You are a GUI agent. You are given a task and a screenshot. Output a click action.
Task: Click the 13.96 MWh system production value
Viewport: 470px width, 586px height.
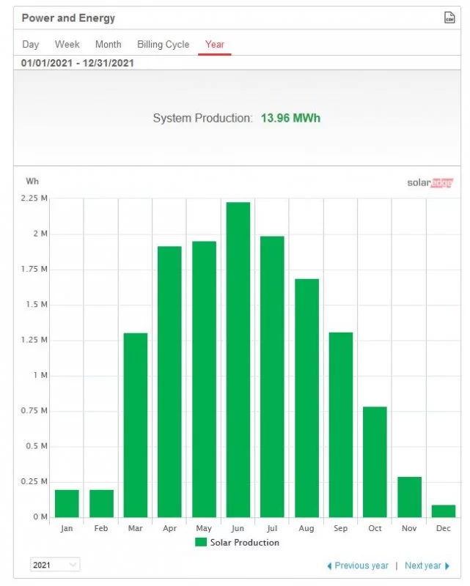click(x=290, y=118)
